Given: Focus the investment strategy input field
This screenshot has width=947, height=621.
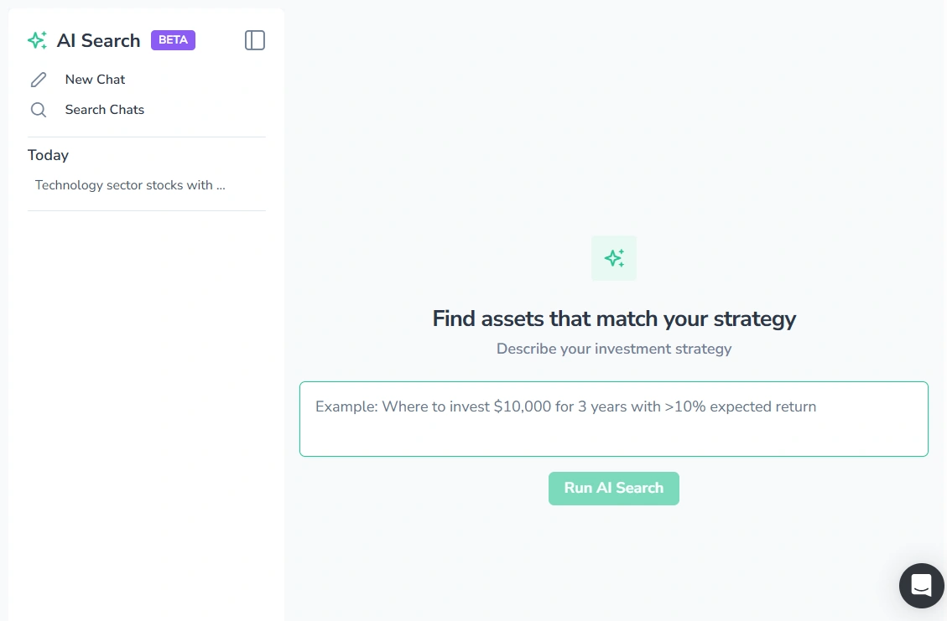Looking at the screenshot, I should click(x=613, y=417).
